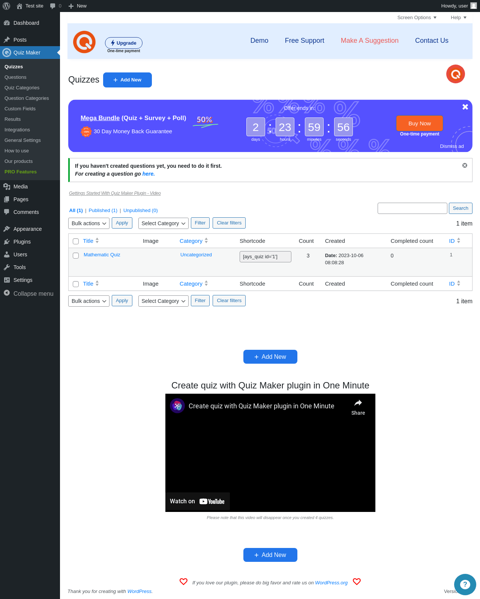The height and width of the screenshot is (599, 480).
Task: Open the General Settings submenu item
Action: [x=22, y=140]
